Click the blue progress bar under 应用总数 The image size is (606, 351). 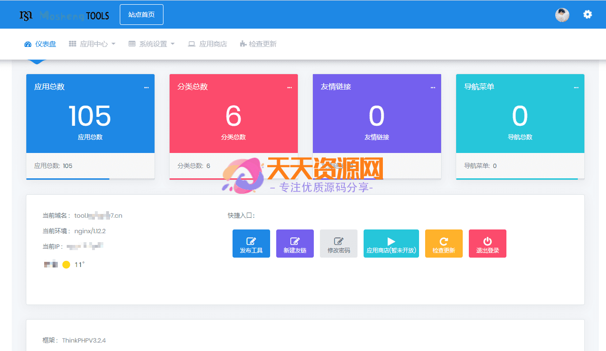[x=68, y=179]
